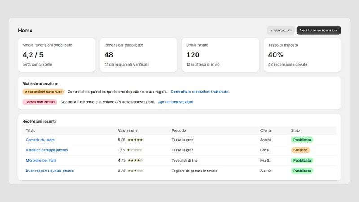Click the Media recensioni pubblicate label
Image resolution: width=359 pixels, height=202 pixels.
click(47, 45)
